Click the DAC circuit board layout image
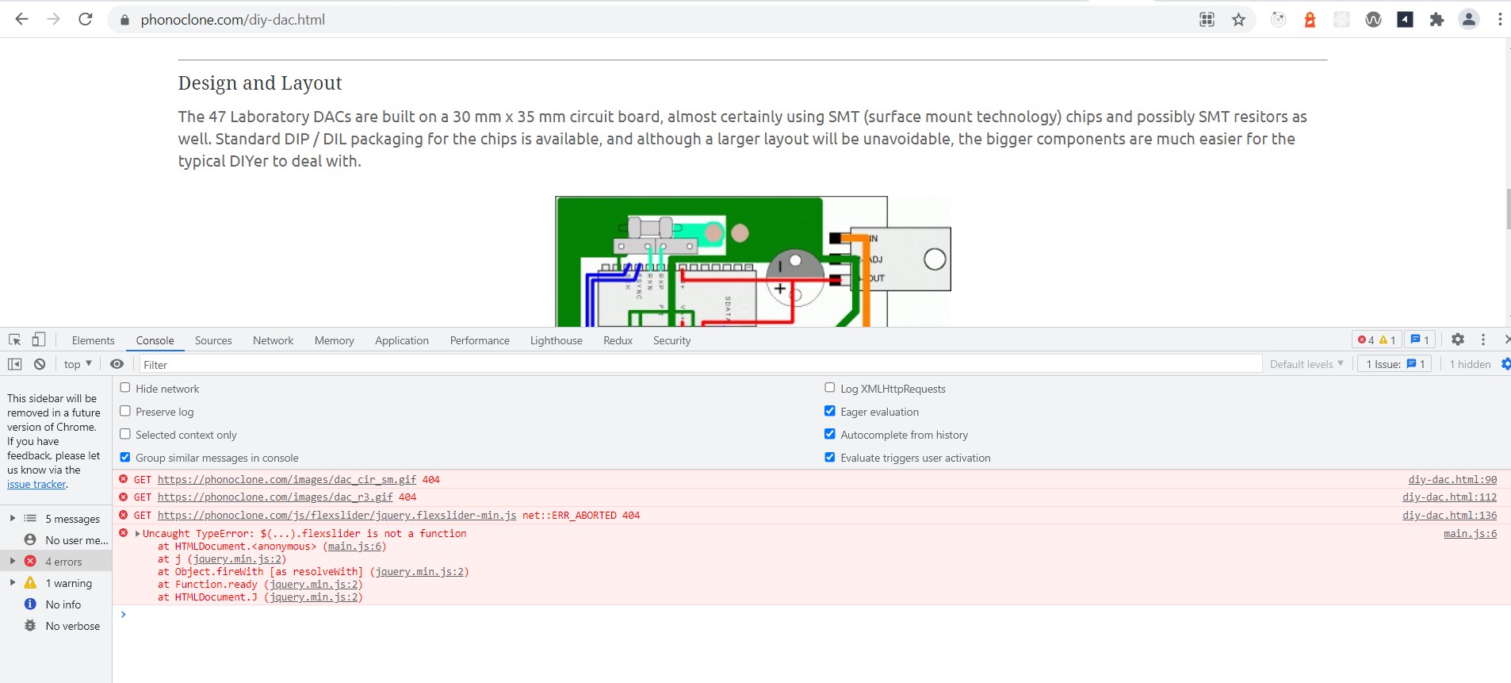1511x683 pixels. pyautogui.click(x=753, y=261)
